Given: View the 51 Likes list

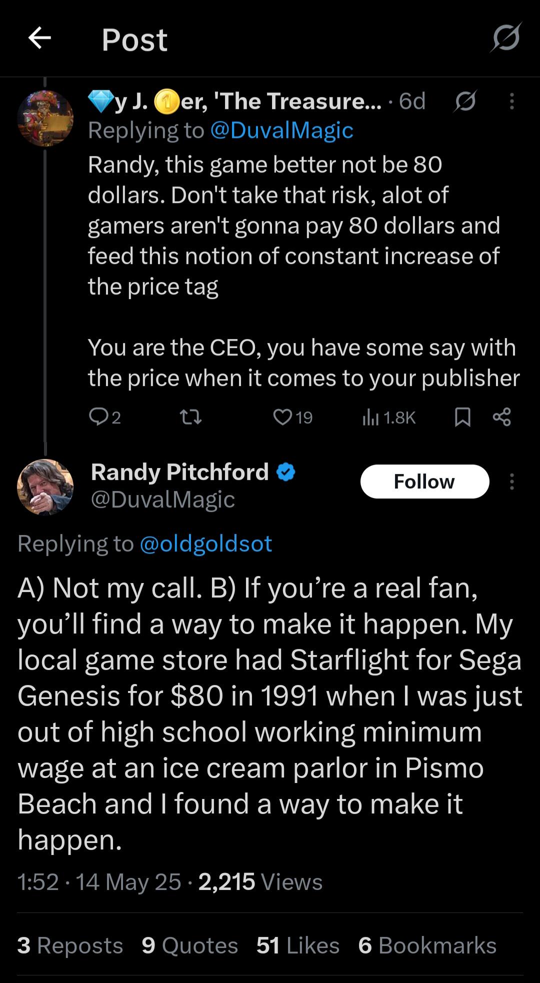Looking at the screenshot, I should tap(297, 945).
